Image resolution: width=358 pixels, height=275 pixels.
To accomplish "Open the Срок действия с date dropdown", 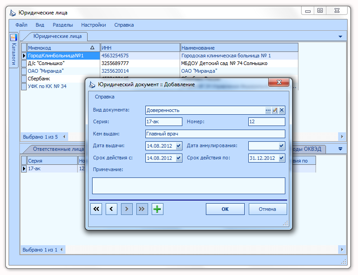I will coord(178,158).
